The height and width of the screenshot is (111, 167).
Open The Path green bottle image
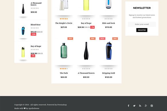(64, 51)
